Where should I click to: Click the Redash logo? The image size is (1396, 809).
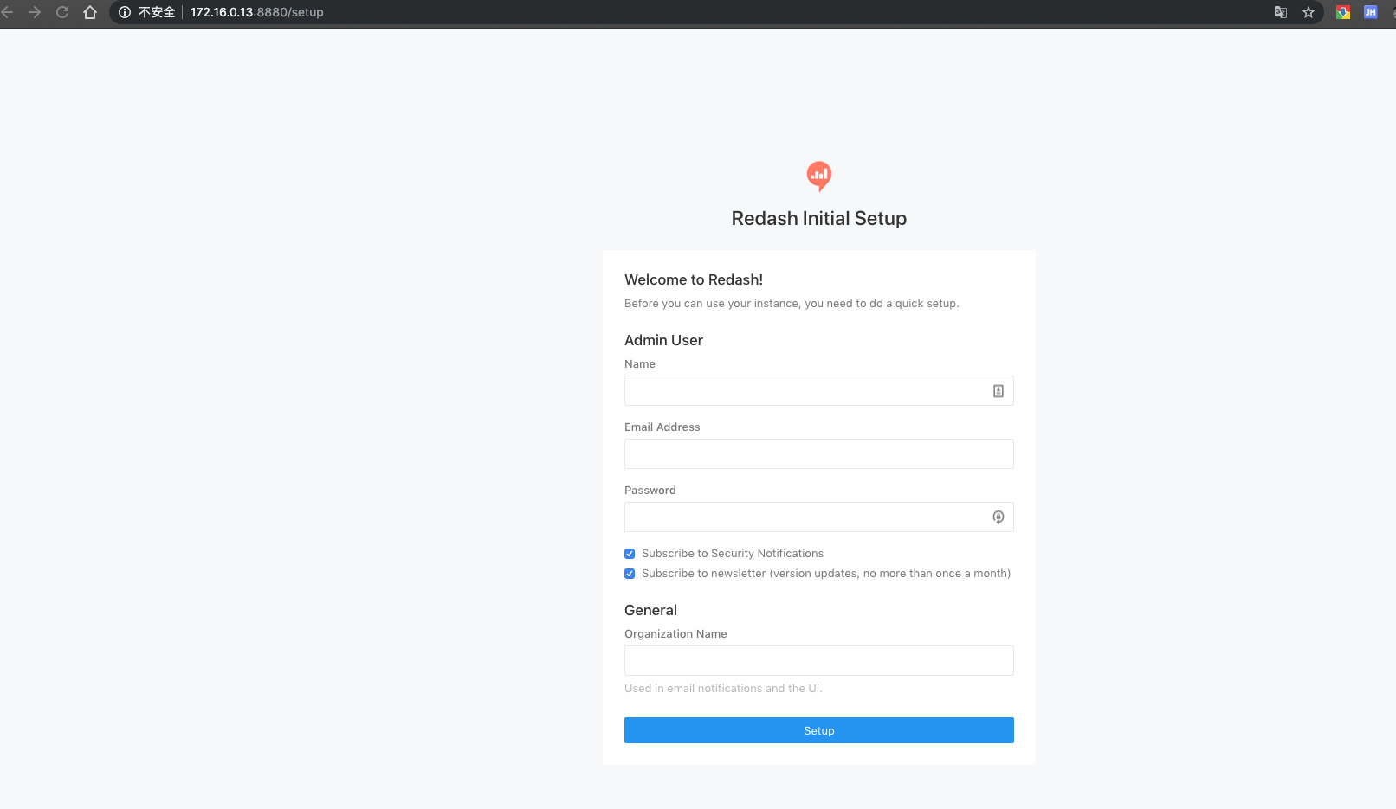pyautogui.click(x=819, y=176)
